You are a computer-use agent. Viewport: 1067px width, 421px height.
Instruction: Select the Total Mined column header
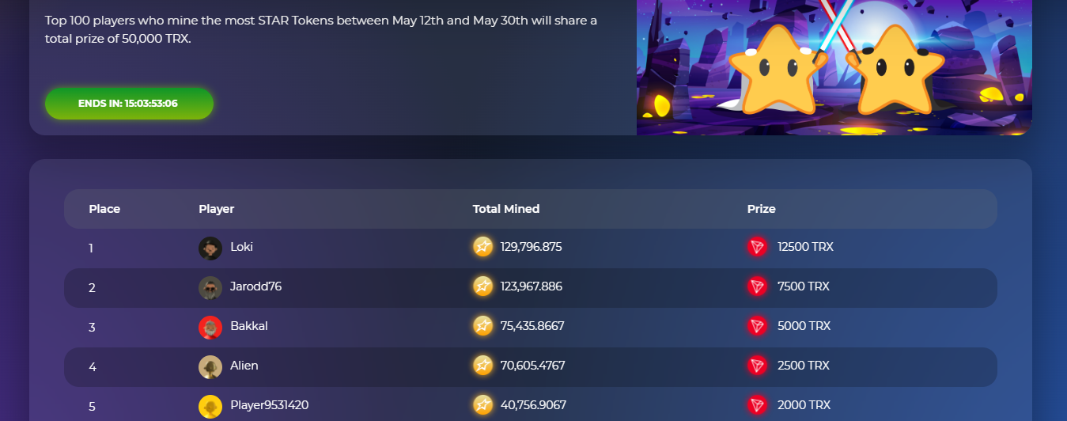click(x=506, y=209)
